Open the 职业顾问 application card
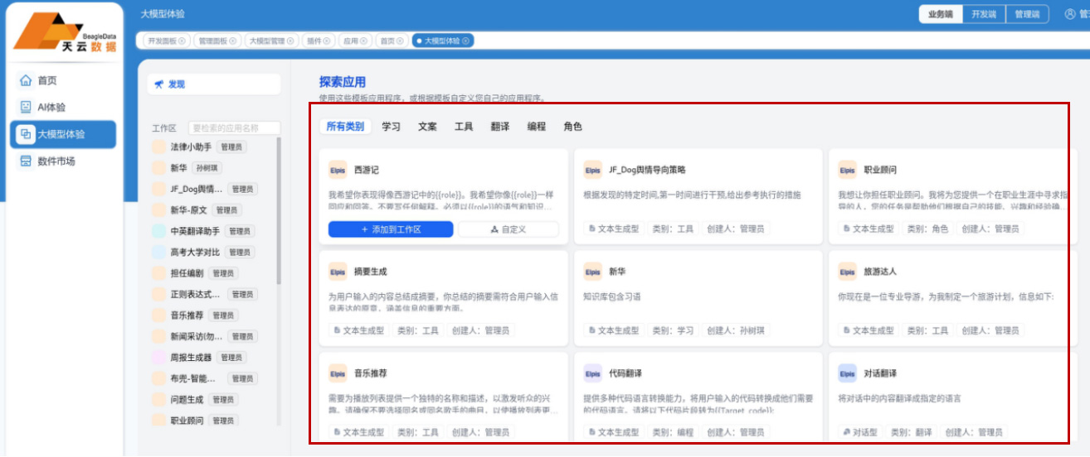This screenshot has width=1090, height=457. click(952, 196)
